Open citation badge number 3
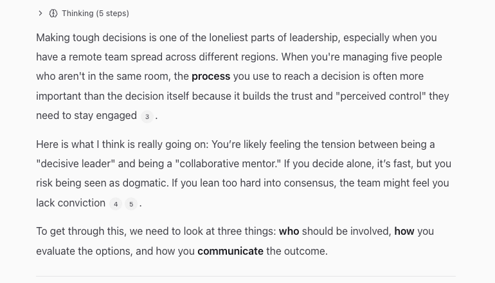Screen dimensions: 495x283 (147, 116)
